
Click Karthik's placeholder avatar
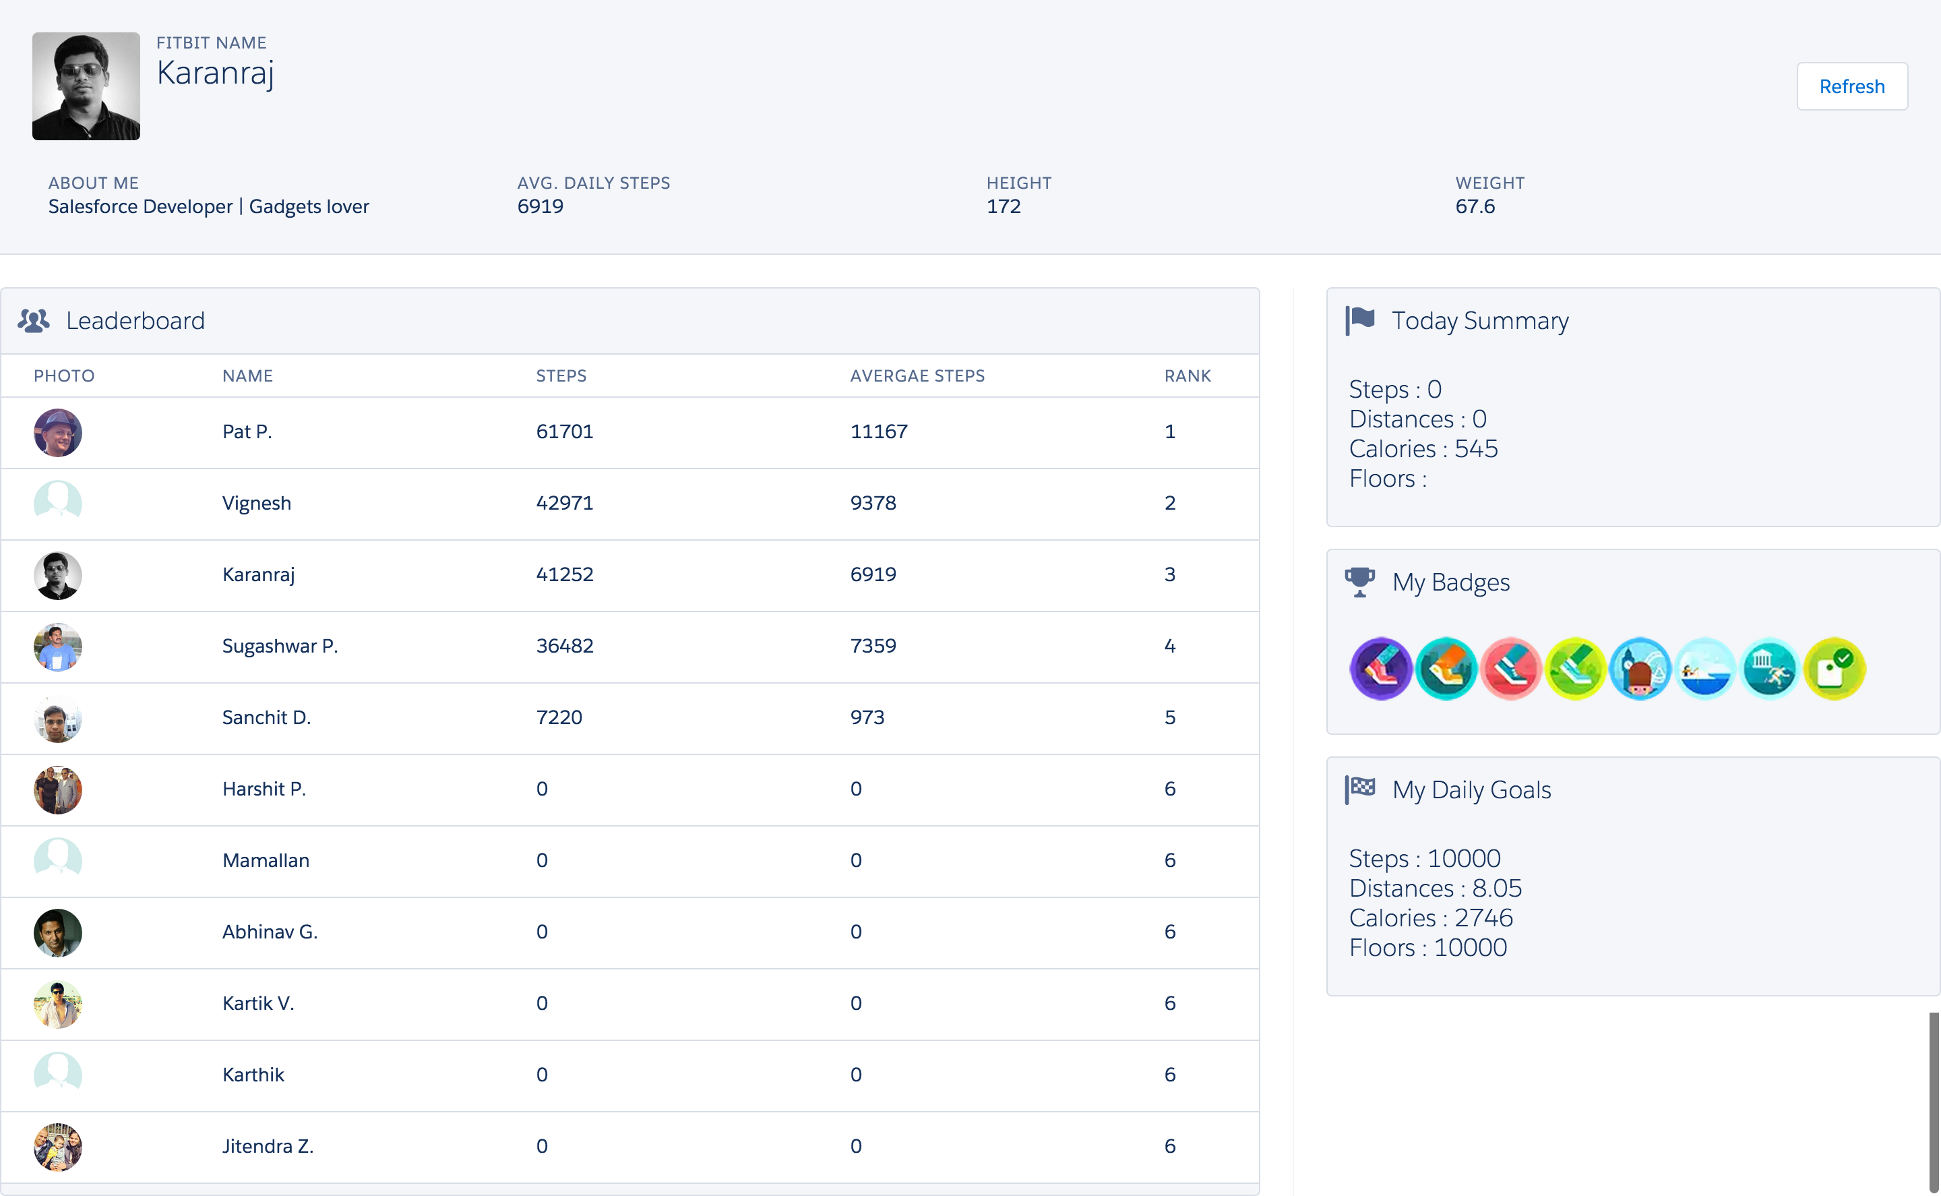pos(58,1076)
